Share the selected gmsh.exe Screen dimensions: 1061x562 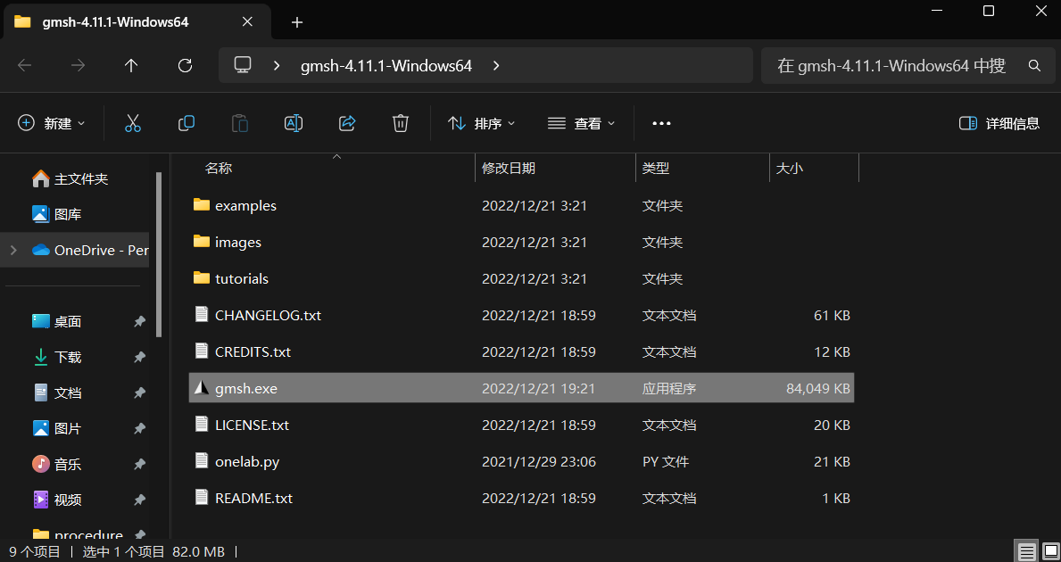pos(346,123)
